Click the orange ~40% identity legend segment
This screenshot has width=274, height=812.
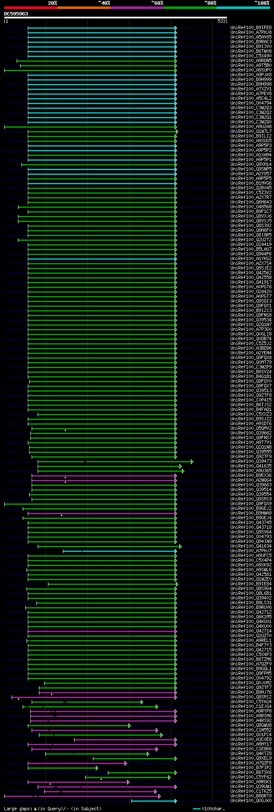point(83,8)
